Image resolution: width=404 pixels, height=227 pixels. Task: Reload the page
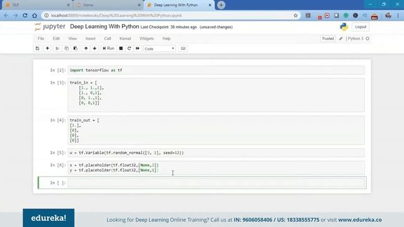25,15
